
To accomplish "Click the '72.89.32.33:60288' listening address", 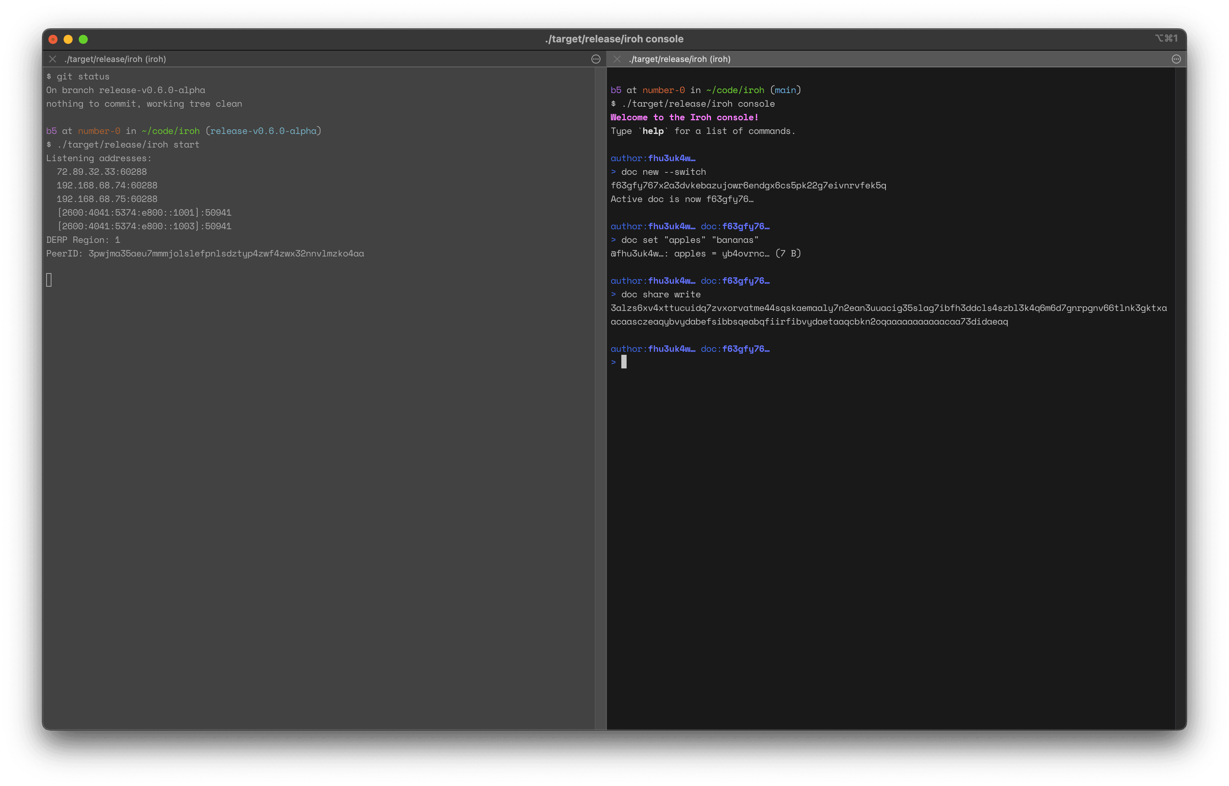I will (x=102, y=172).
